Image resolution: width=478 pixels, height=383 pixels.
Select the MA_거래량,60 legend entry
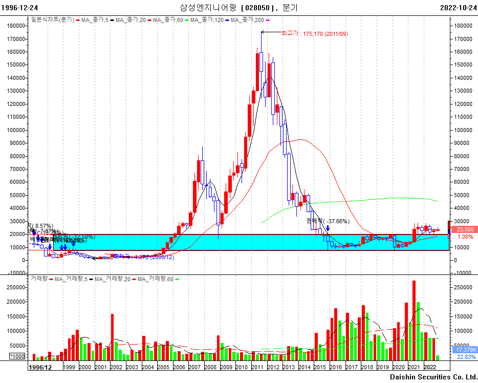tap(156, 279)
